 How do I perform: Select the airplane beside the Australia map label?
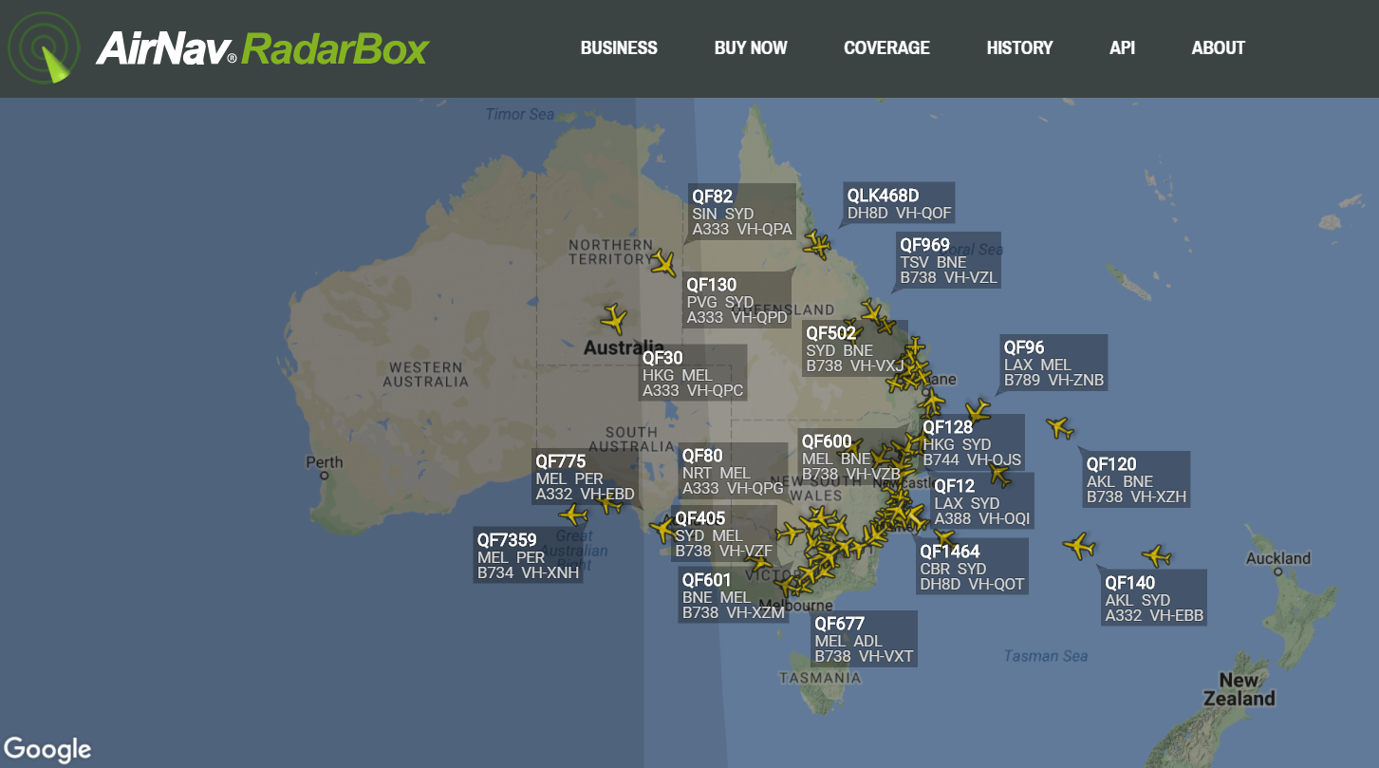tap(615, 319)
